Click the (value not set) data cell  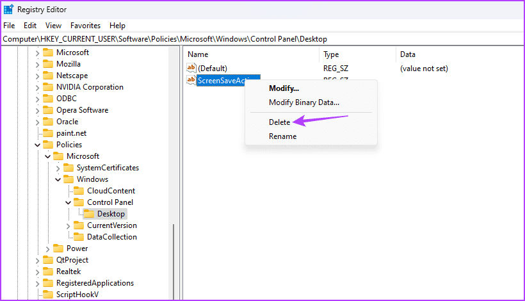[424, 69]
